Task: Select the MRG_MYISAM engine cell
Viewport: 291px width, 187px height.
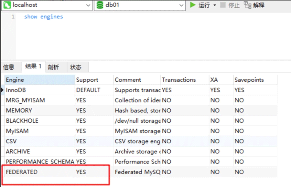Action: (40, 100)
